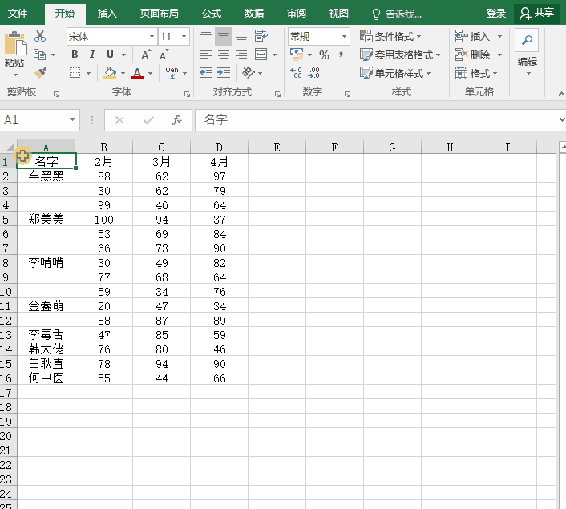Click the Decrease Decimal icon
This screenshot has height=509, width=566.
tap(313, 73)
